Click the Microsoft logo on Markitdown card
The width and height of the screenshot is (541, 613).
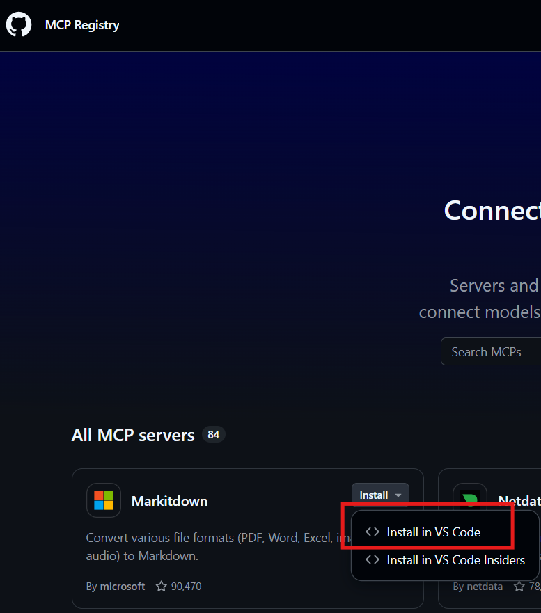click(104, 500)
